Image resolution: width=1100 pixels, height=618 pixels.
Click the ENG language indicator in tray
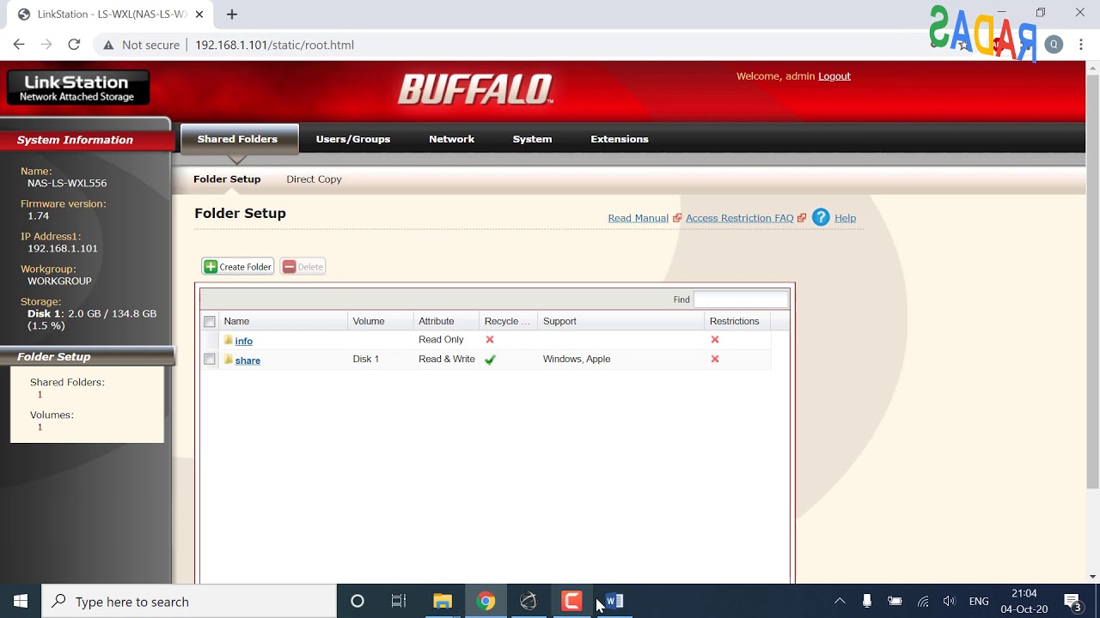(x=978, y=602)
